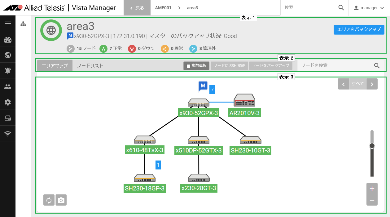Select the x230-28GT-3 switch icon
Viewport: 390px width, 217px height.
point(199,178)
